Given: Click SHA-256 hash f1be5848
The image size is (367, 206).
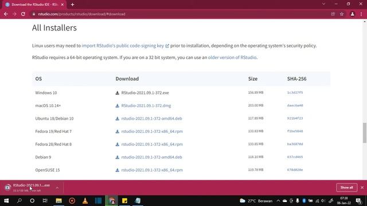Looking at the screenshot, I should 295,131.
